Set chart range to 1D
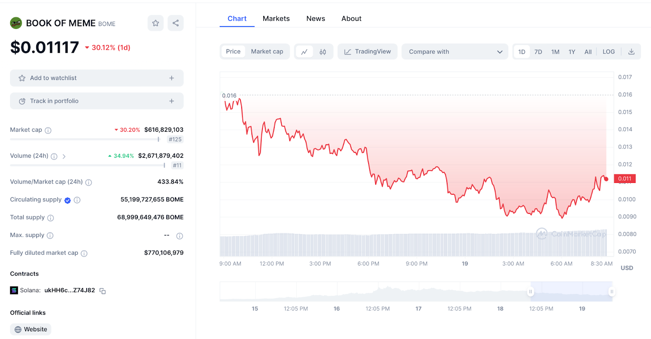651x339 pixels. pyautogui.click(x=522, y=52)
